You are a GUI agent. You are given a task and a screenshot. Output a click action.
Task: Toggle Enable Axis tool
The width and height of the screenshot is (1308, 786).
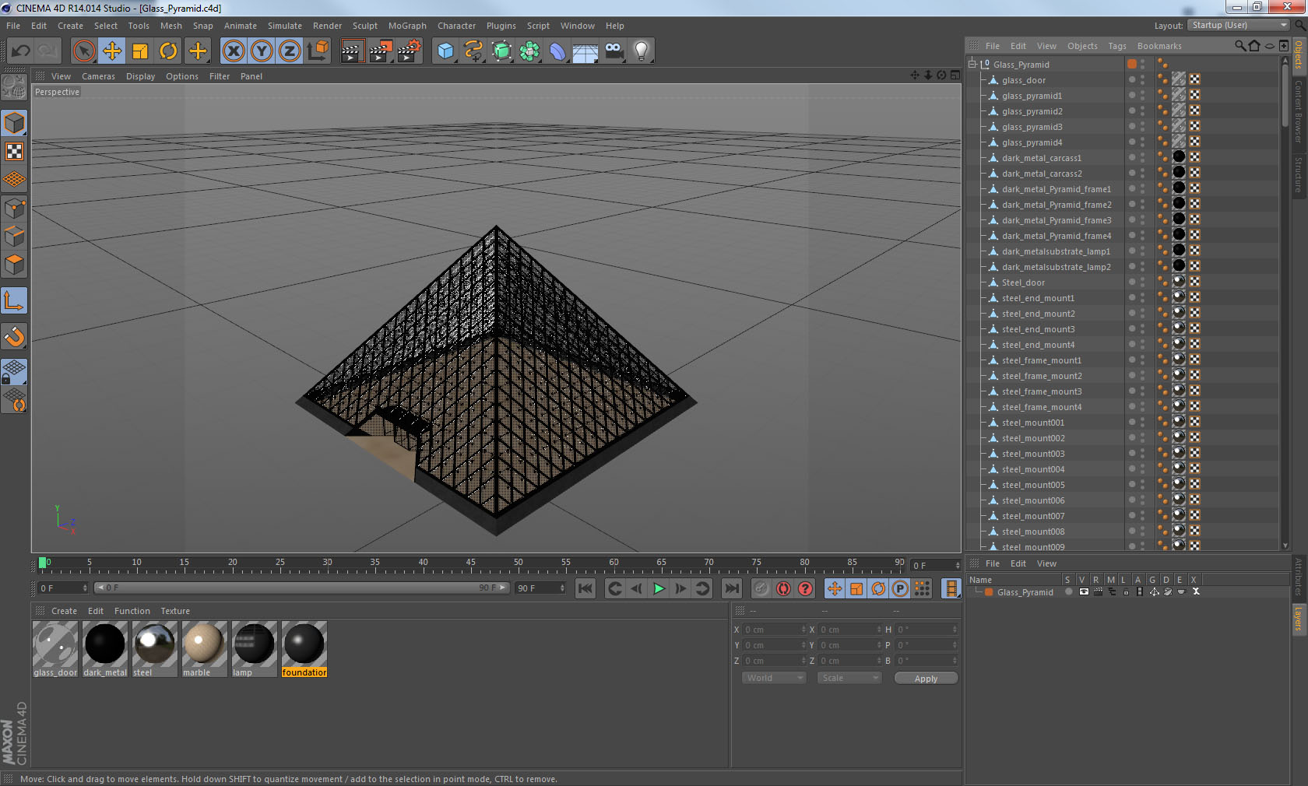15,301
